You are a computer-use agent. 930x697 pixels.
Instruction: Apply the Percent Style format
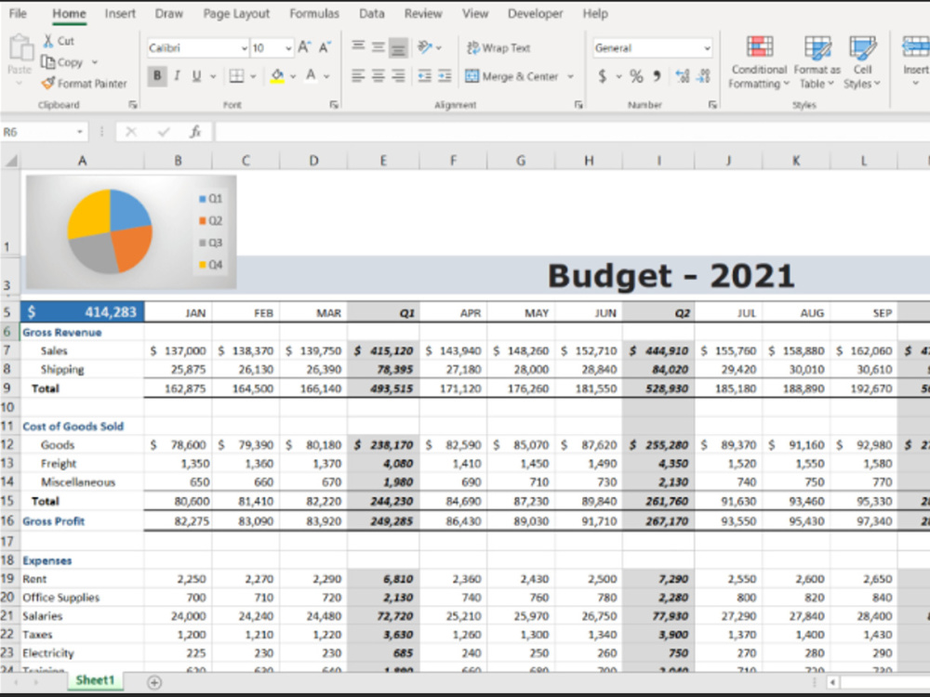(x=636, y=76)
